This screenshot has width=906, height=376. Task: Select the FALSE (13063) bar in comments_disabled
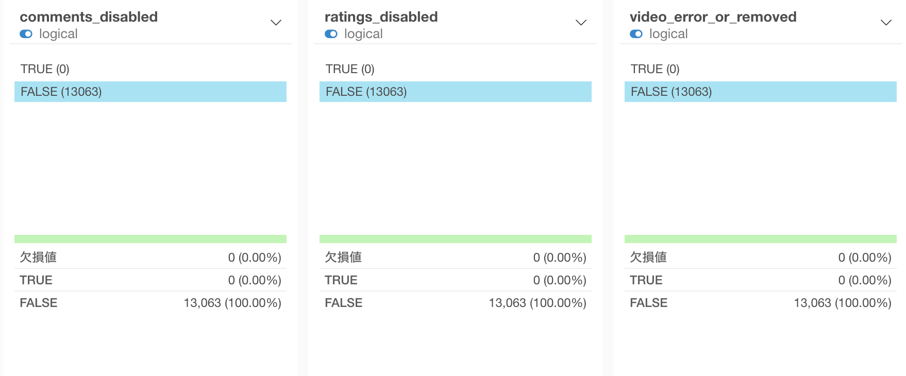150,92
